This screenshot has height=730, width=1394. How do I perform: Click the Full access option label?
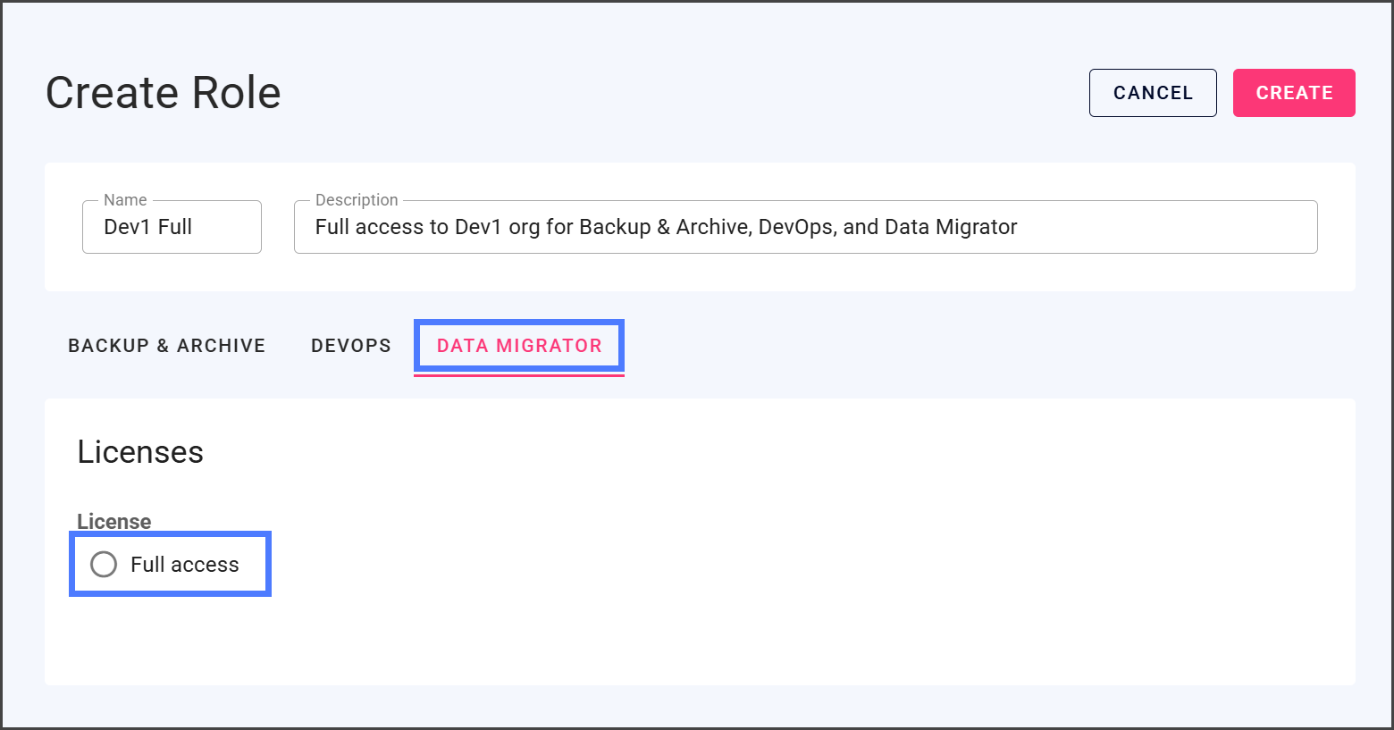(x=185, y=565)
